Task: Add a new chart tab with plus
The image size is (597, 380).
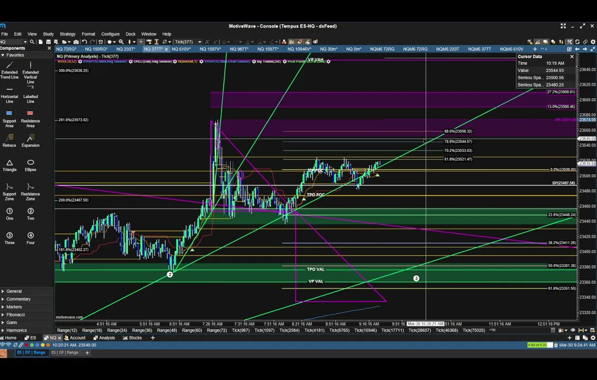Action: [x=535, y=49]
